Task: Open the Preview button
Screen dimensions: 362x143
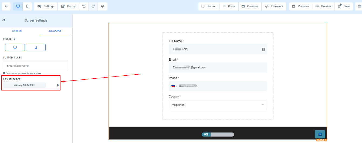Action: (x=323, y=6)
